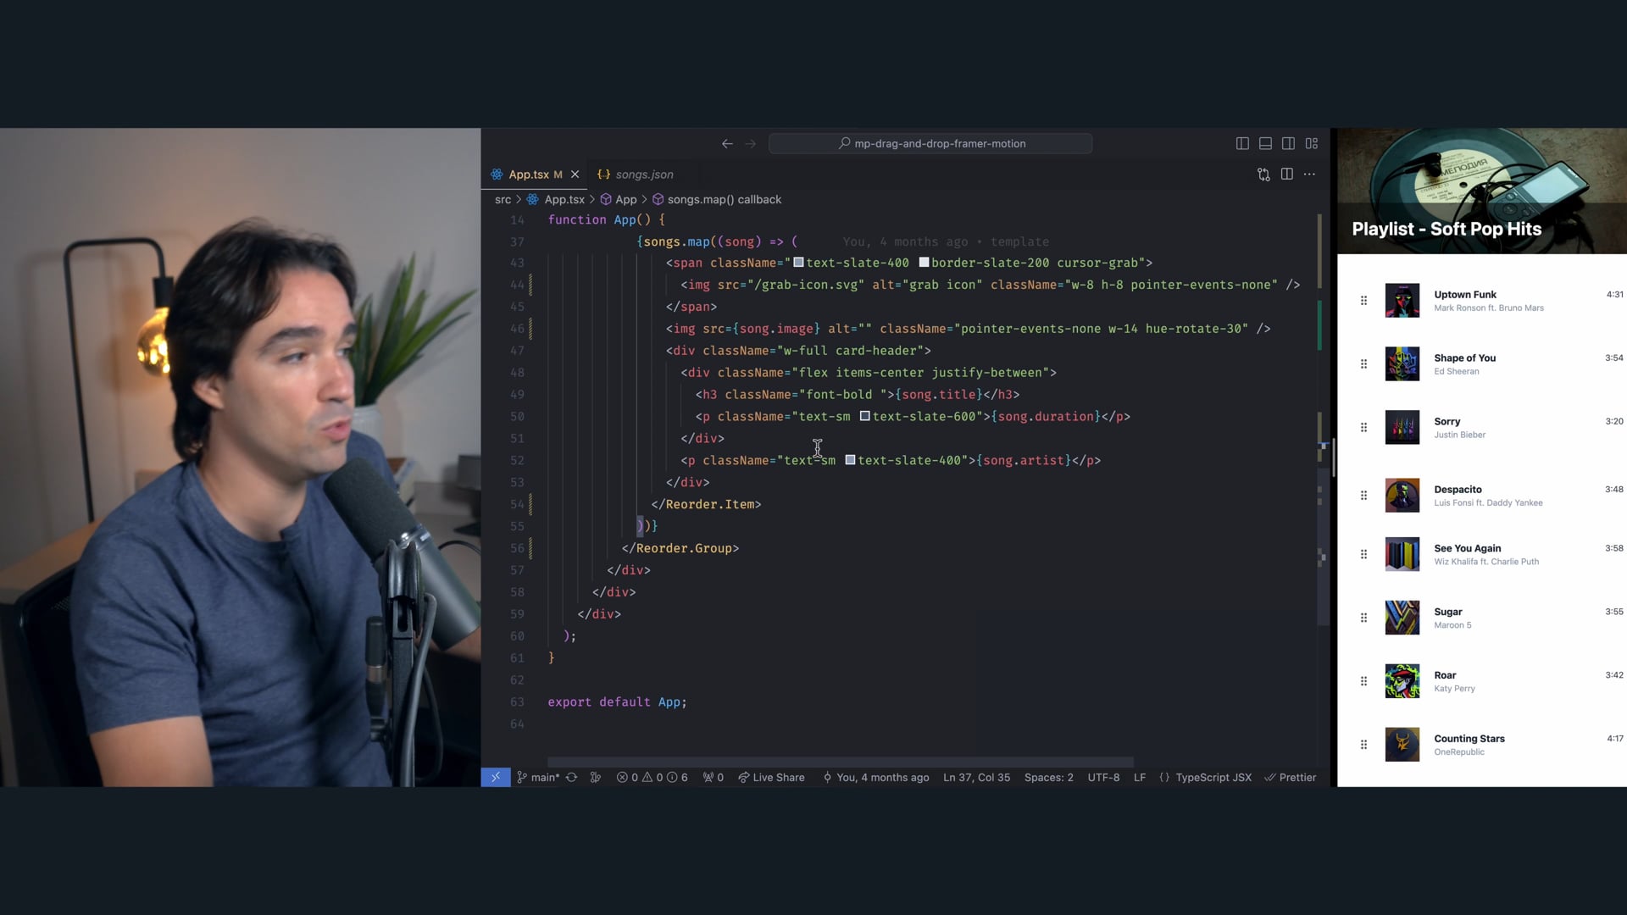The height and width of the screenshot is (915, 1627).
Task: Open the main branch selector
Action: click(x=539, y=778)
